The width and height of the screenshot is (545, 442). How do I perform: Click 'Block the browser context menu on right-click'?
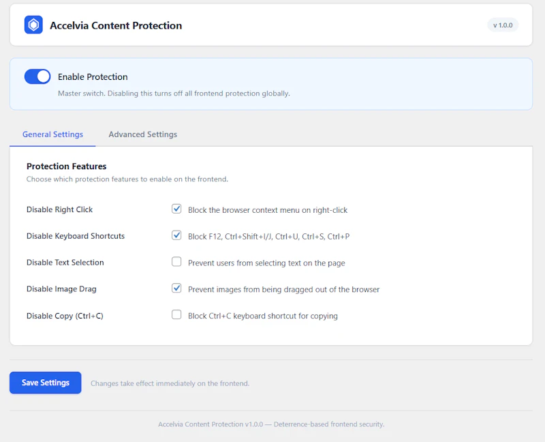[268, 210]
